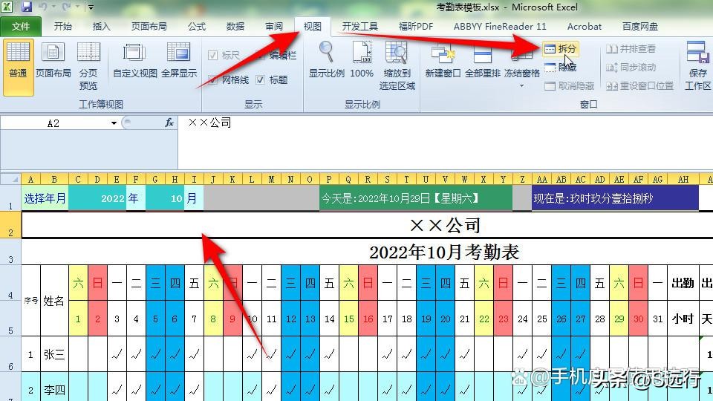The image size is (713, 401).
Task: Switch to the Insert (插入) tab
Action: coord(101,27)
